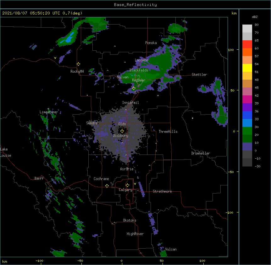Click the km unit label at top right
Screen dimensions: 271x265
point(234,13)
